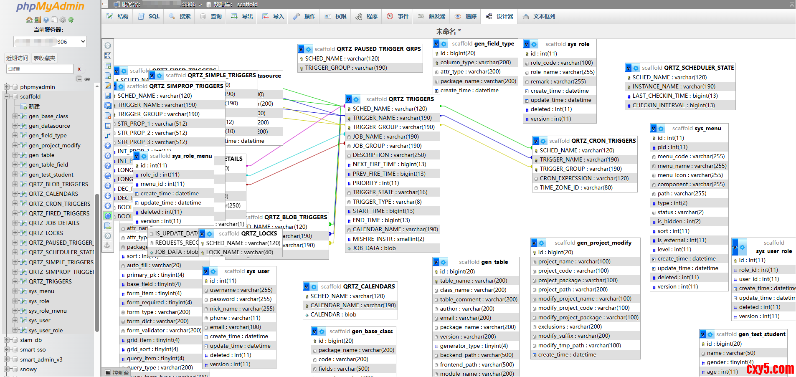Switch to the SQL tab
The height and width of the screenshot is (377, 796).
(x=149, y=16)
